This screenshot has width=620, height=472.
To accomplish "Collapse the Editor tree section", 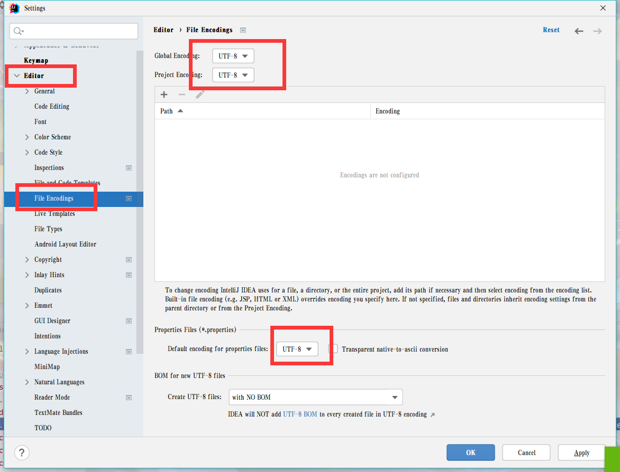I will 17,76.
